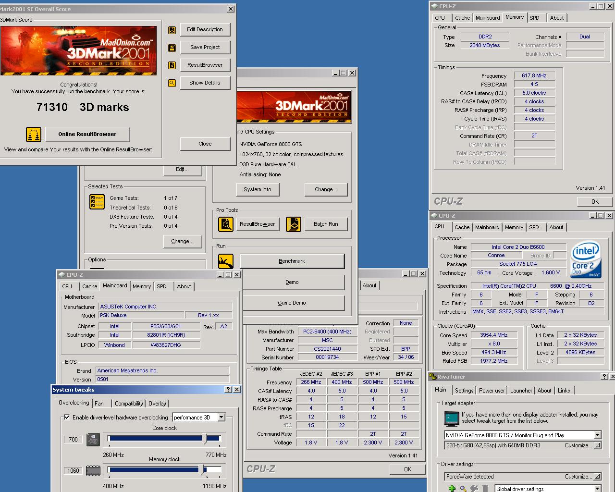Image resolution: width=615 pixels, height=492 pixels.
Task: Click the Pro Tools ResultBrowser magnifier icon
Action: [x=226, y=224]
